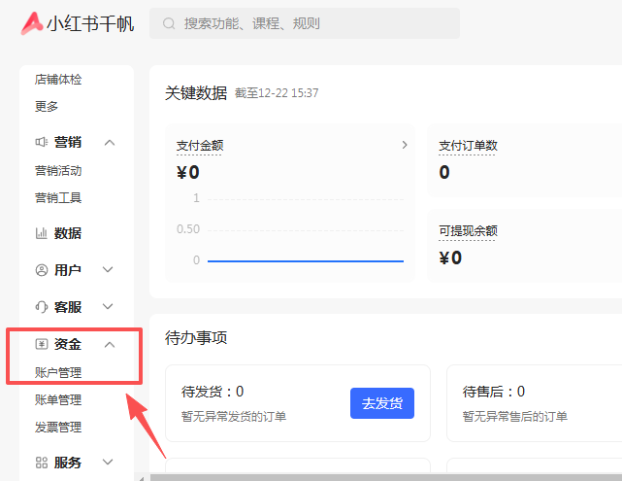This screenshot has width=622, height=481.
Task: Click the scrollbar left arrow
Action: (x=142, y=478)
